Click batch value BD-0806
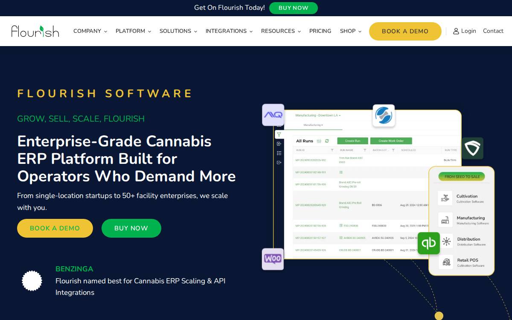The image size is (512, 320). pos(377,205)
